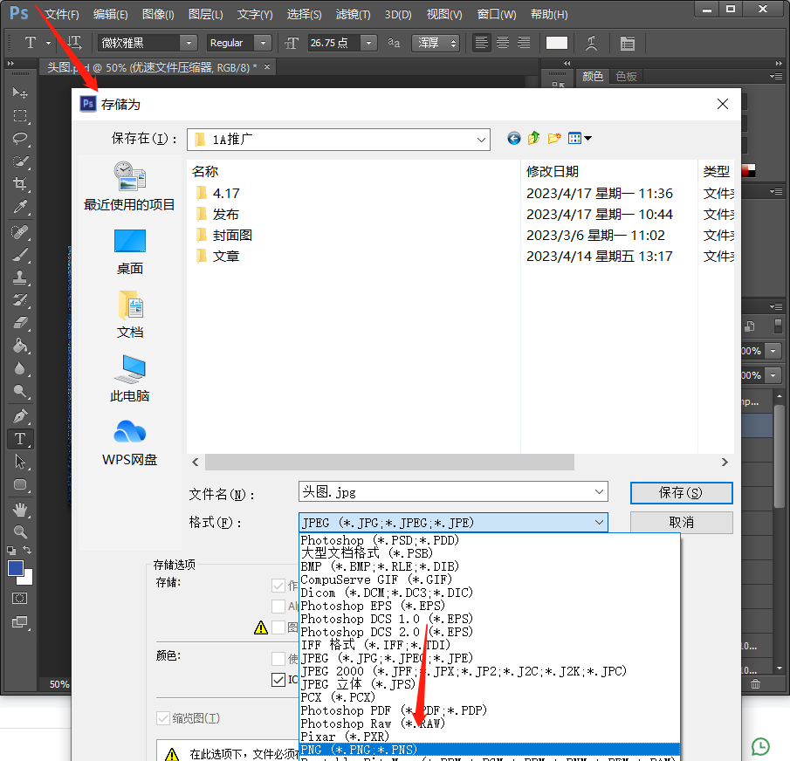Open the 滤镜(T) menu
Image resolution: width=790 pixels, height=761 pixels.
point(354,14)
